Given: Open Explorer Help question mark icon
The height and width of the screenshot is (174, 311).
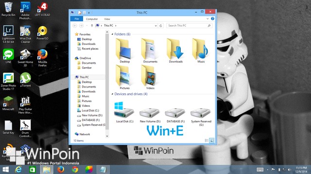Looking at the screenshot, I should 212,19.
